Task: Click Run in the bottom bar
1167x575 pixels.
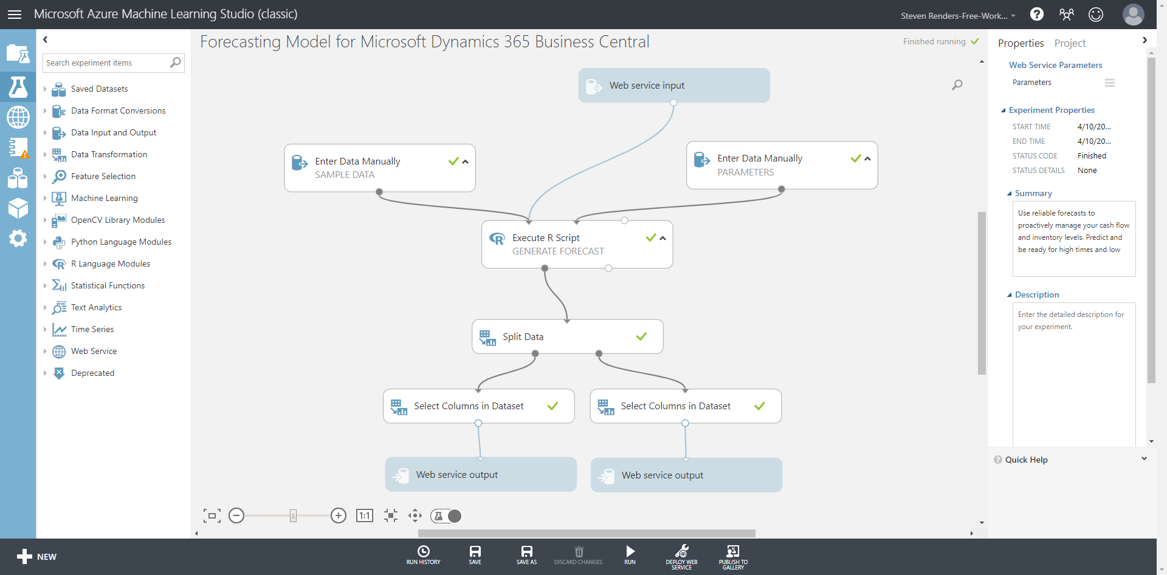Action: pyautogui.click(x=630, y=555)
